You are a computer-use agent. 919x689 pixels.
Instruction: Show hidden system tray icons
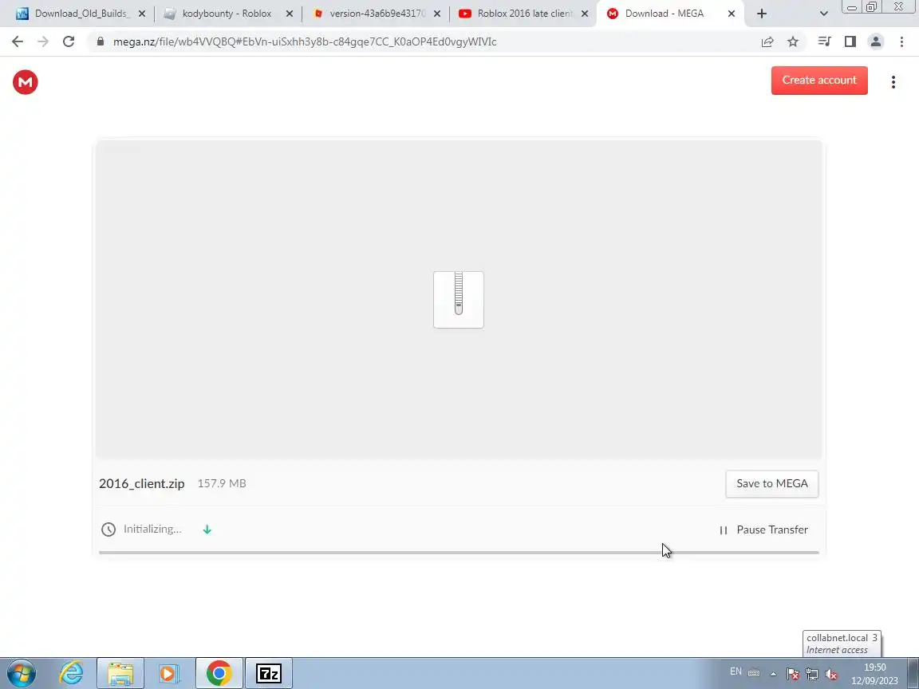pos(773,674)
